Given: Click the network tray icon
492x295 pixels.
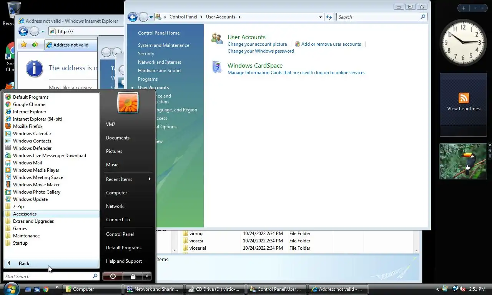Looking at the screenshot, I should click(x=455, y=289).
